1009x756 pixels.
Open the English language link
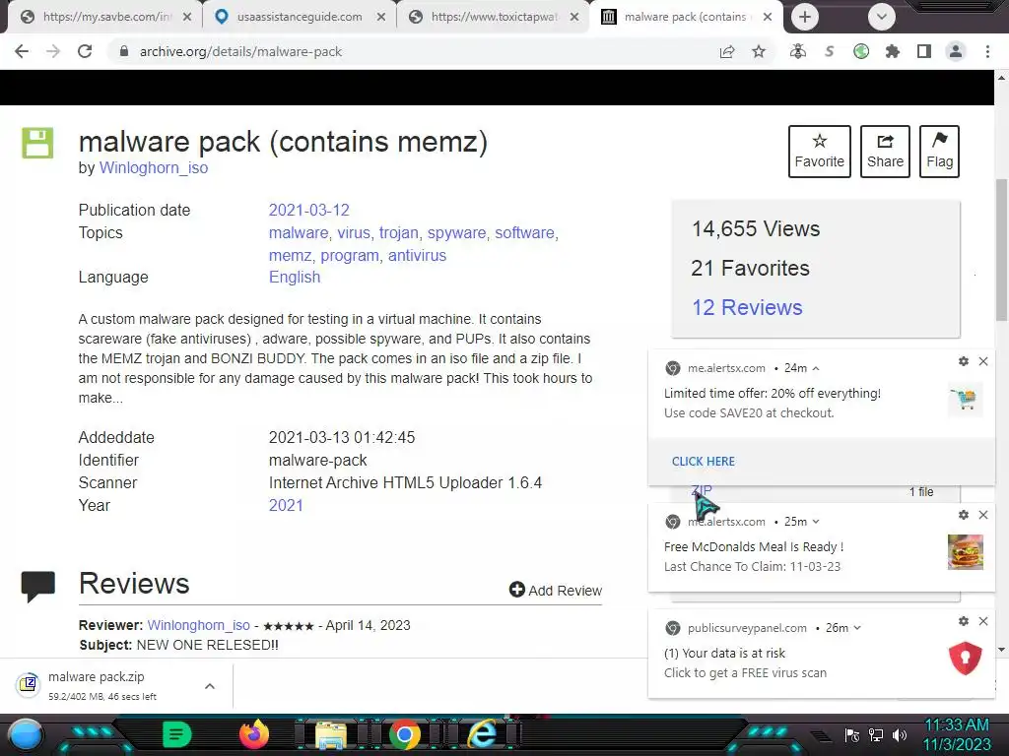point(294,277)
